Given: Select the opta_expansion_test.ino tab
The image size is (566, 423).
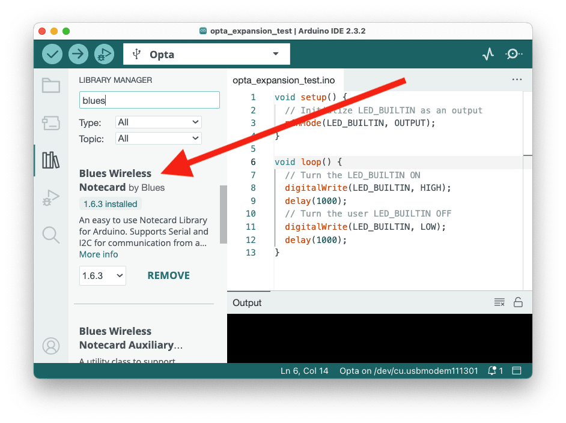Looking at the screenshot, I should pos(284,80).
